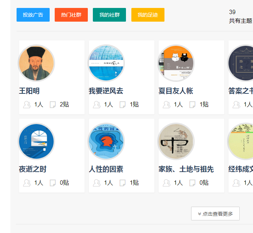Click post icon under 家族、土地与祖先

click(x=193, y=183)
